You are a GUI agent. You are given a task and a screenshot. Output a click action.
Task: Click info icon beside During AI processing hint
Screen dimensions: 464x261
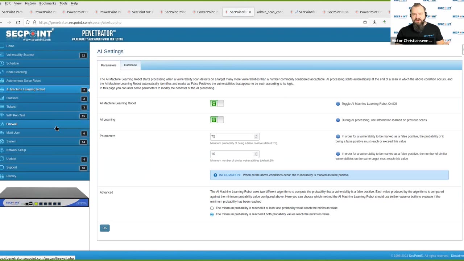pos(338,120)
